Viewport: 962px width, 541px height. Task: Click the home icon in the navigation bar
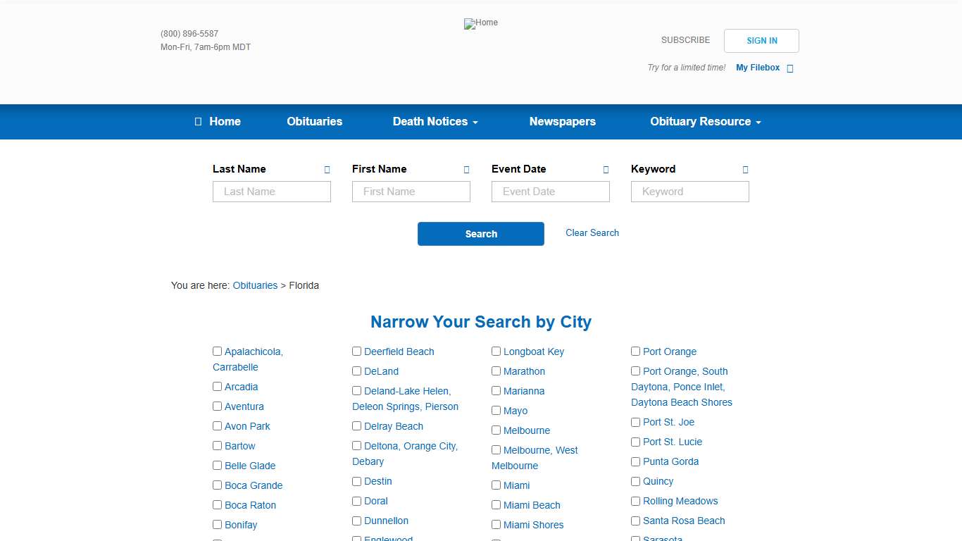tap(198, 122)
